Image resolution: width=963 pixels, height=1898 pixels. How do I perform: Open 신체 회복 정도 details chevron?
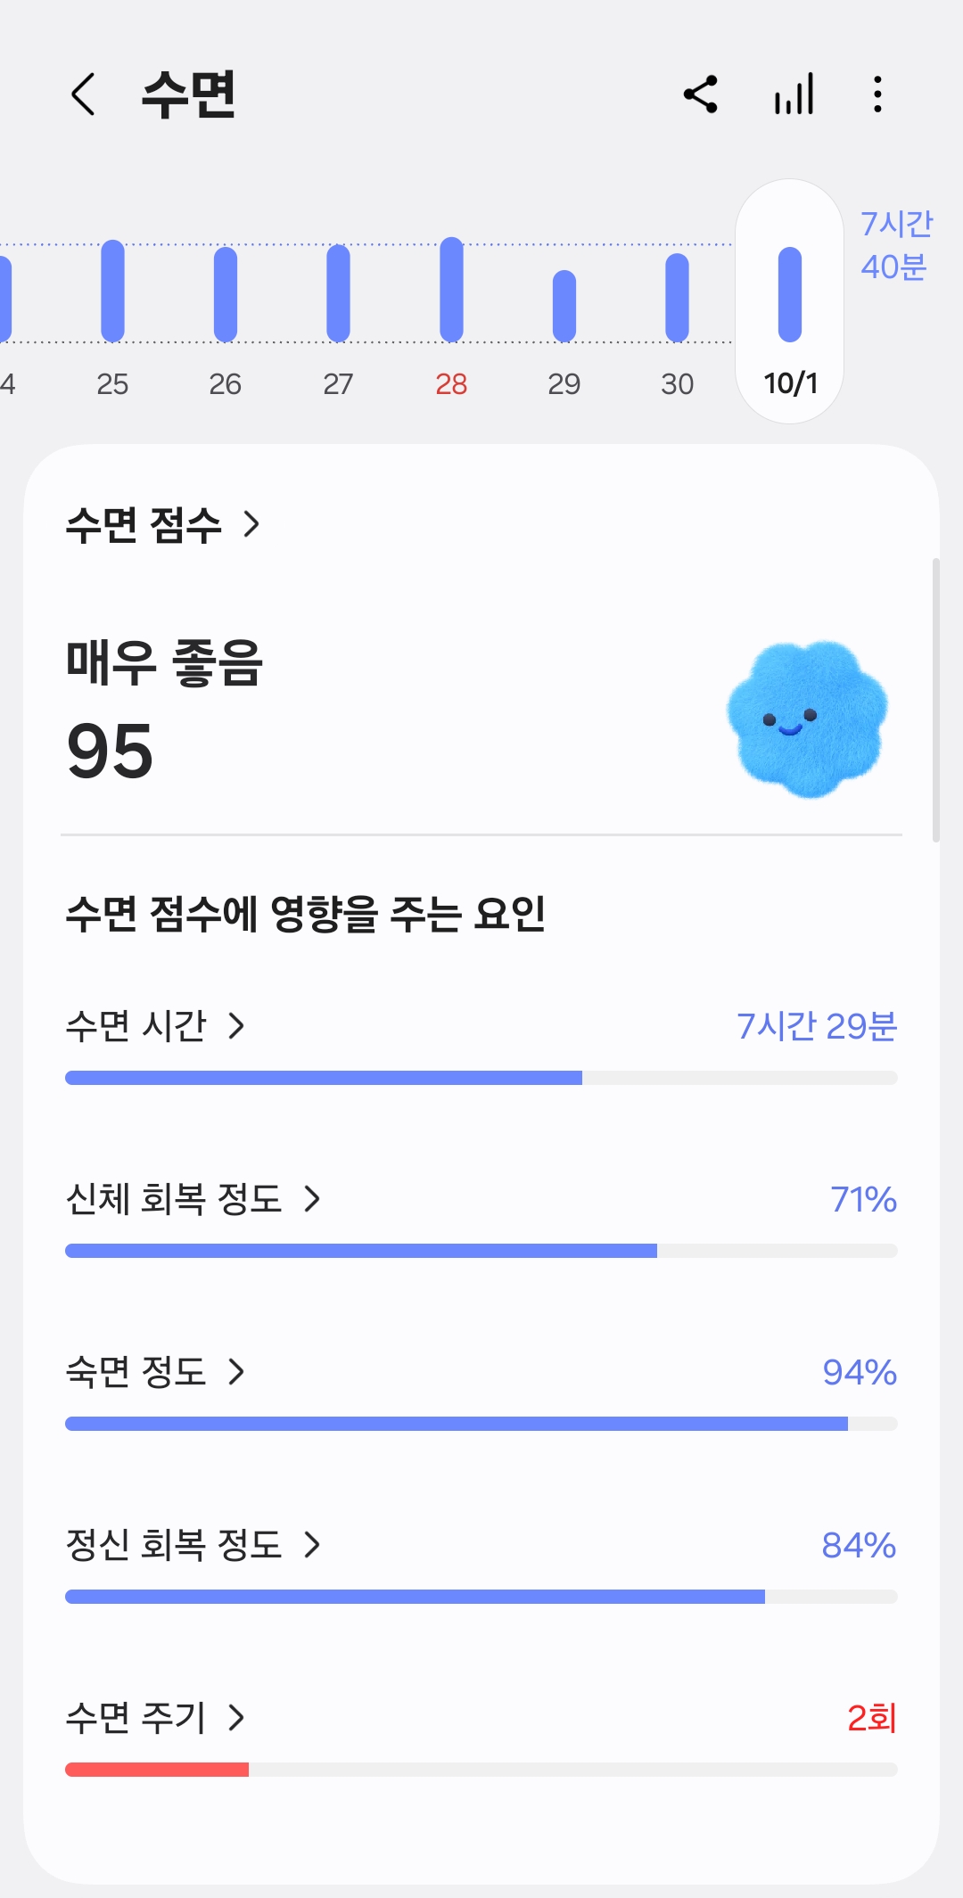coord(312,1199)
